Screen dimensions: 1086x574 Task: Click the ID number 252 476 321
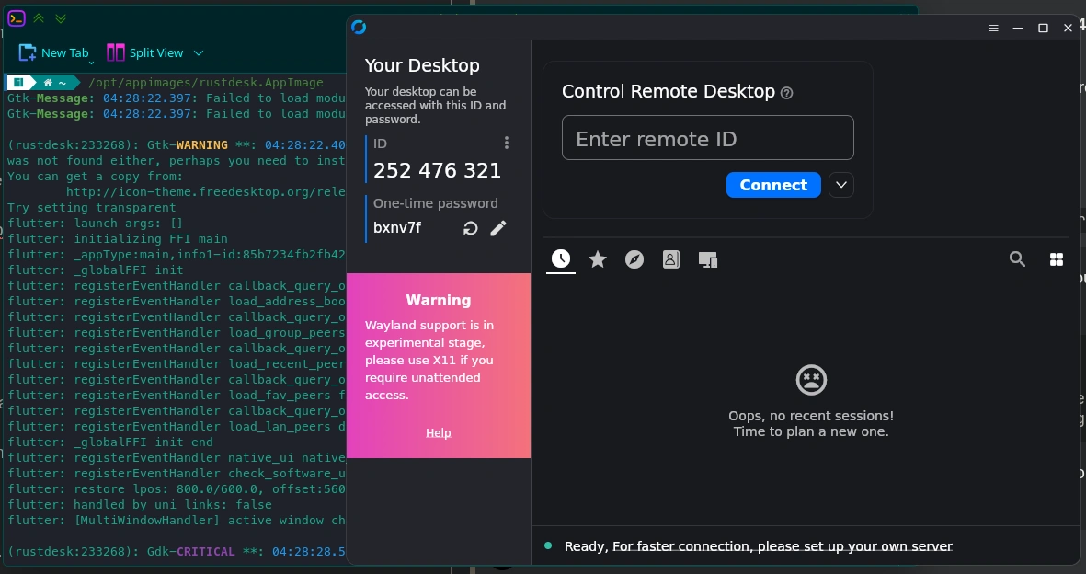pyautogui.click(x=437, y=170)
